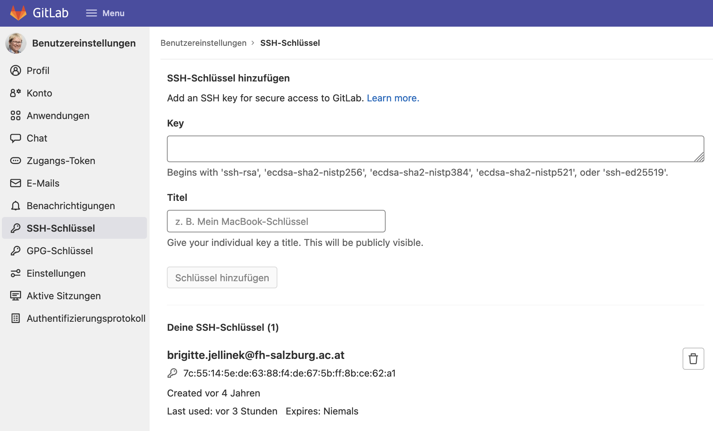Click 'SSH-Schlüssel hinzufügen' heading

pyautogui.click(x=229, y=78)
